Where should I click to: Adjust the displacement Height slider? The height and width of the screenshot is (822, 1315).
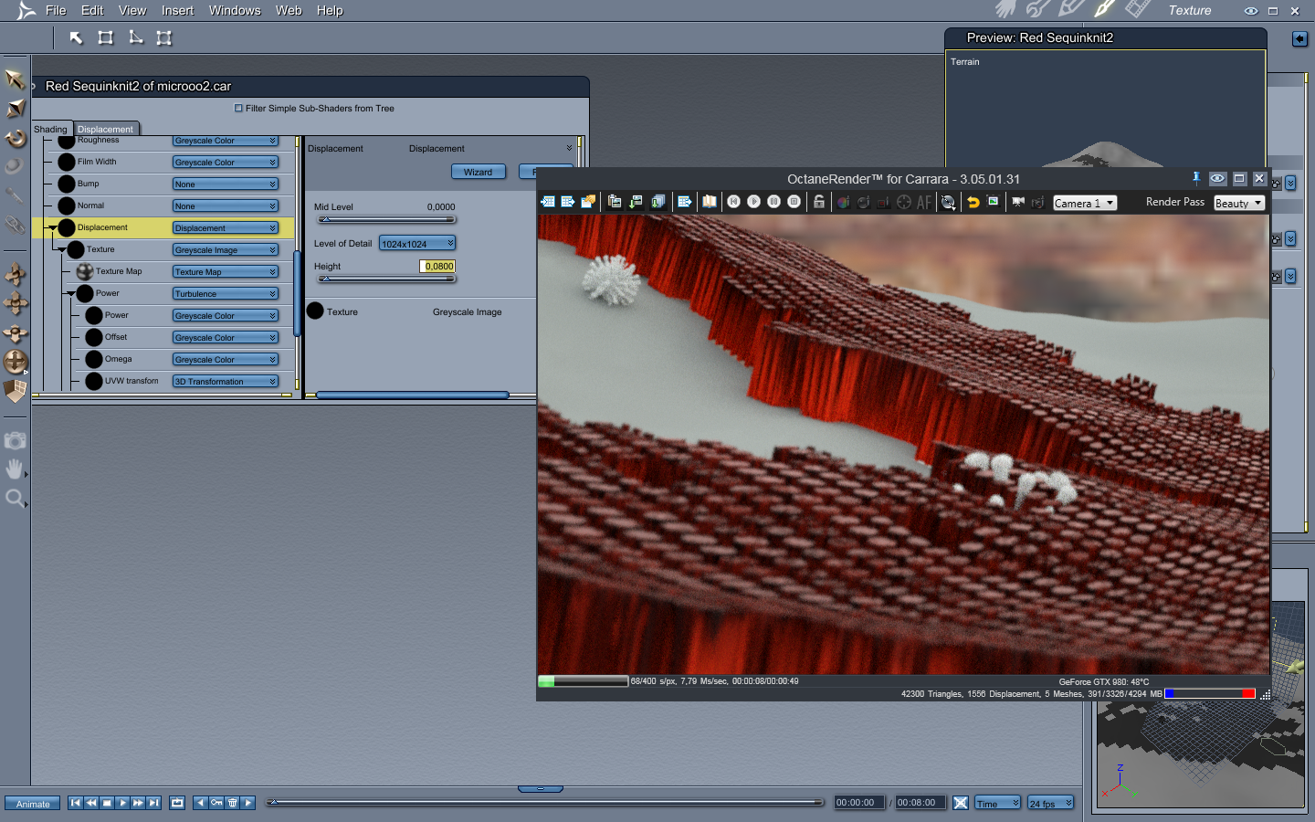click(x=386, y=279)
